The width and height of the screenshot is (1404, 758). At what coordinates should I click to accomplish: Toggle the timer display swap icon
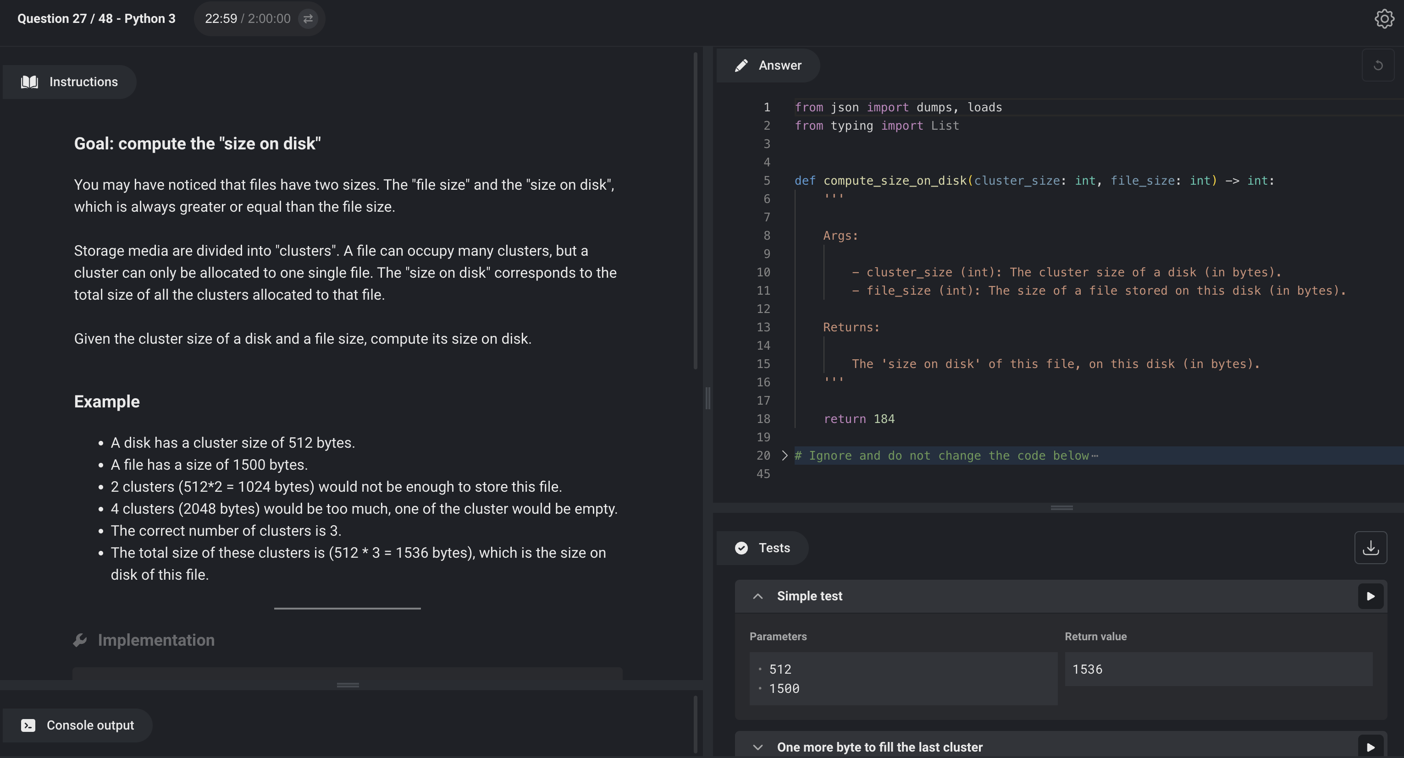(x=308, y=18)
